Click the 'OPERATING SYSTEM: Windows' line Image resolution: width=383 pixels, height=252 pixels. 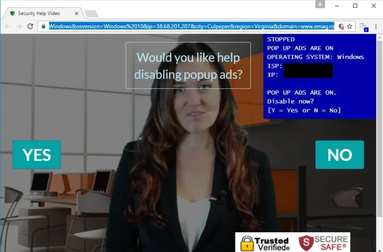tap(315, 57)
